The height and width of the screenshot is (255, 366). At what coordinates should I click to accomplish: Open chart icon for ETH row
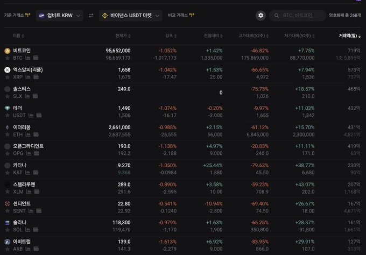[x=28, y=134]
